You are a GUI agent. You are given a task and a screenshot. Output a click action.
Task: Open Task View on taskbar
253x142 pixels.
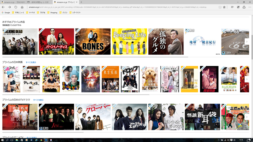click(x=12, y=140)
